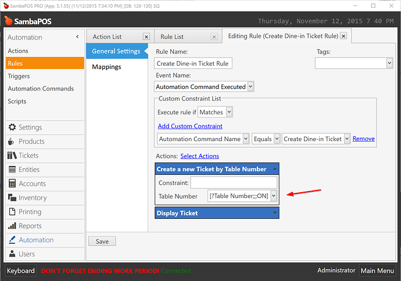The height and width of the screenshot is (281, 401).
Task: Close the Rule List tab
Action: [214, 37]
